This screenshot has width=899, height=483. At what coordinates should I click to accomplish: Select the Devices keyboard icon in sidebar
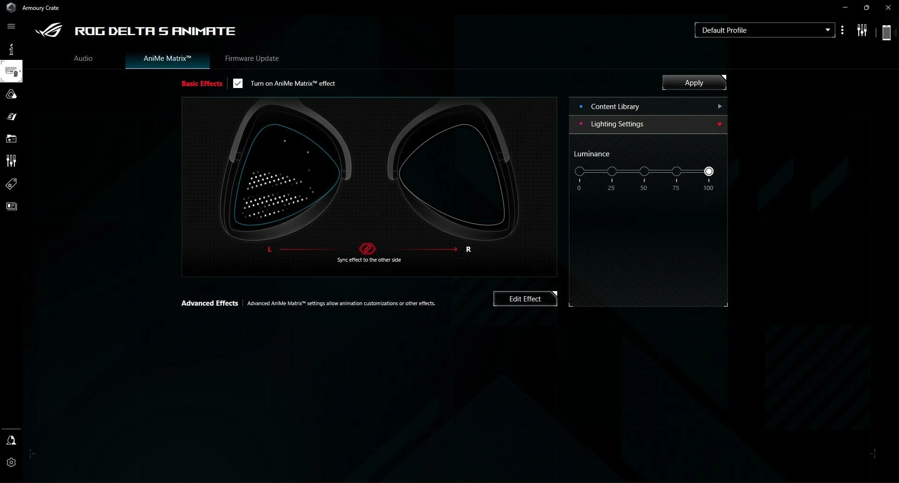coord(11,72)
